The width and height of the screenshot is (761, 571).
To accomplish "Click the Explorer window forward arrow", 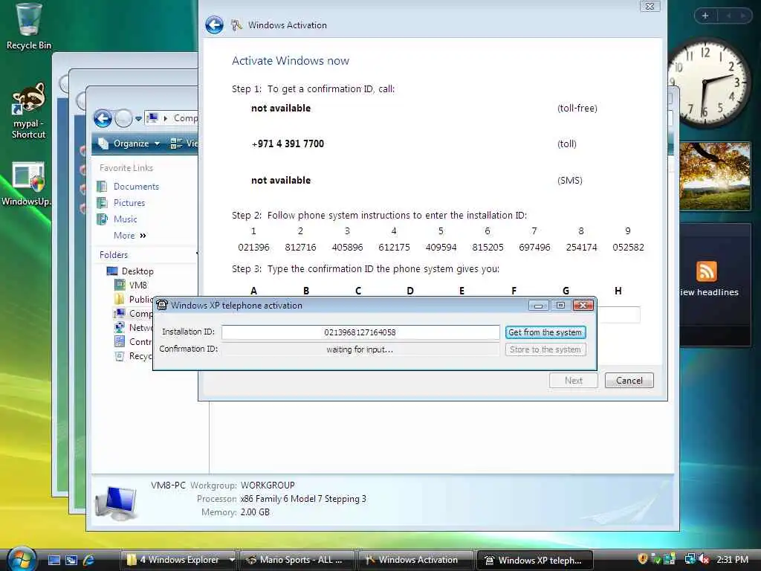I will pyautogui.click(x=123, y=118).
